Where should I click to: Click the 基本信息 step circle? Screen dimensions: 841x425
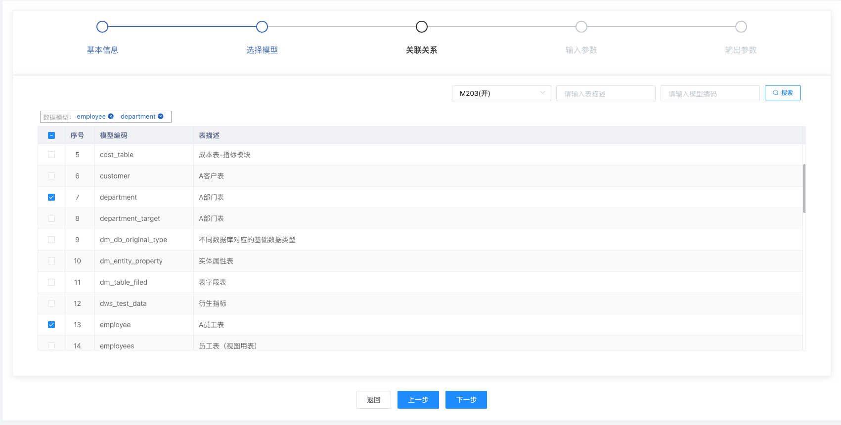[x=102, y=27]
